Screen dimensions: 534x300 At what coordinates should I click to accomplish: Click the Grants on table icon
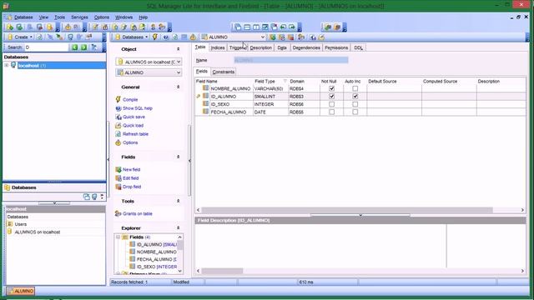click(118, 213)
